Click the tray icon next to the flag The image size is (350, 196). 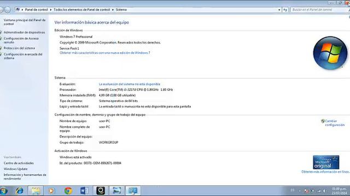[x=312, y=191]
